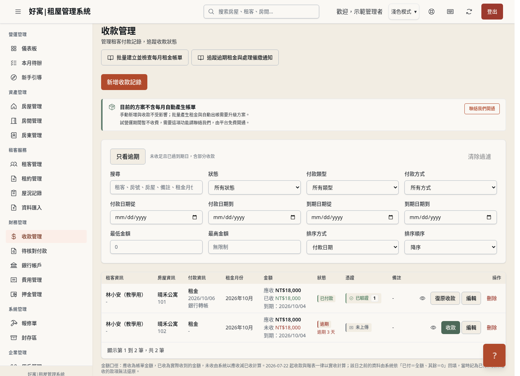Open 銀行帳戶 in sidebar
The image size is (520, 376).
(x=46, y=265)
